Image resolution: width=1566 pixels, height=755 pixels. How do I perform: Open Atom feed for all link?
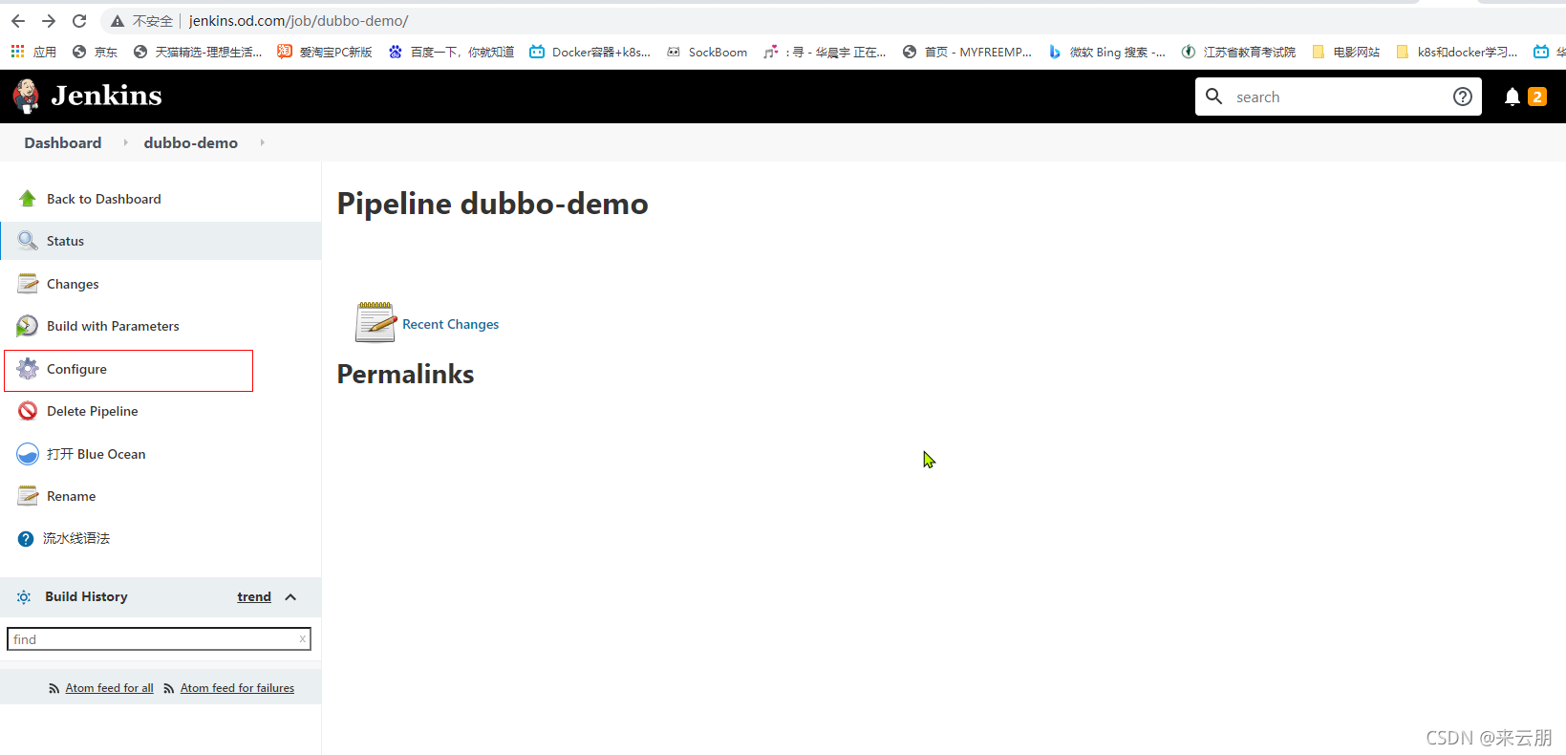tap(109, 688)
